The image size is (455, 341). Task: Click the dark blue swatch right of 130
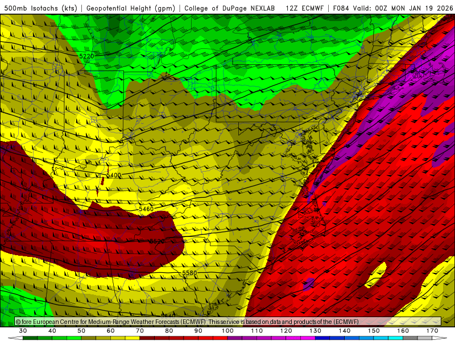pyautogui.click(x=322, y=338)
